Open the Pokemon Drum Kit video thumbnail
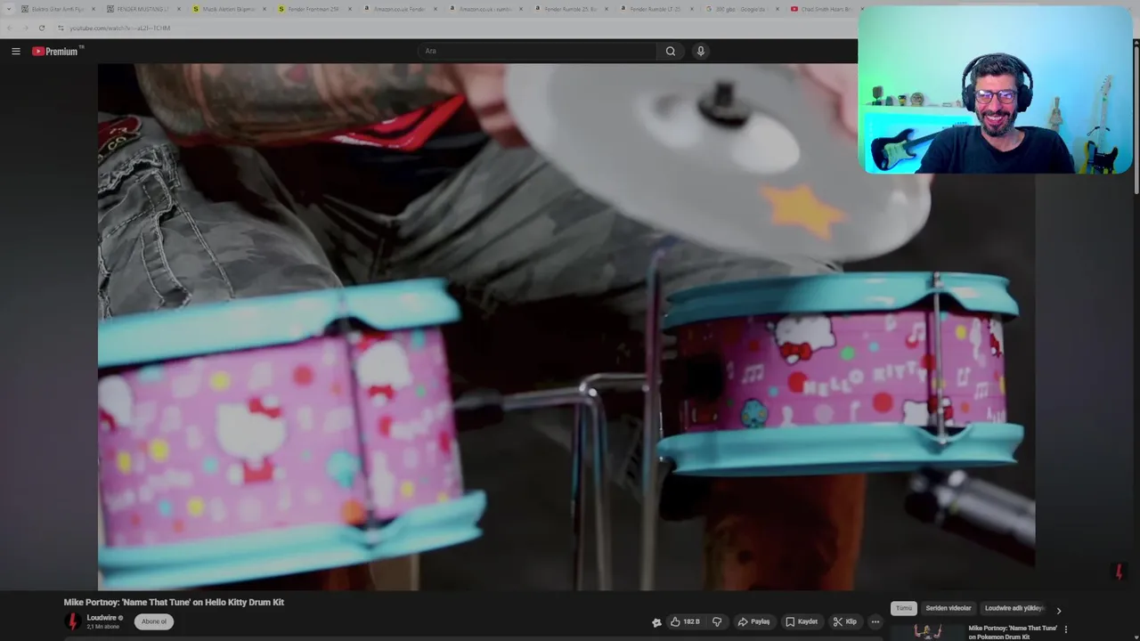This screenshot has width=1140, height=641. (x=927, y=631)
